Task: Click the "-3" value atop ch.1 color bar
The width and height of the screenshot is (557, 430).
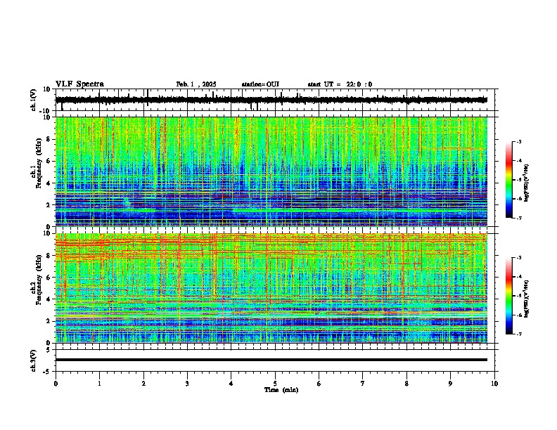Action: tap(518, 142)
